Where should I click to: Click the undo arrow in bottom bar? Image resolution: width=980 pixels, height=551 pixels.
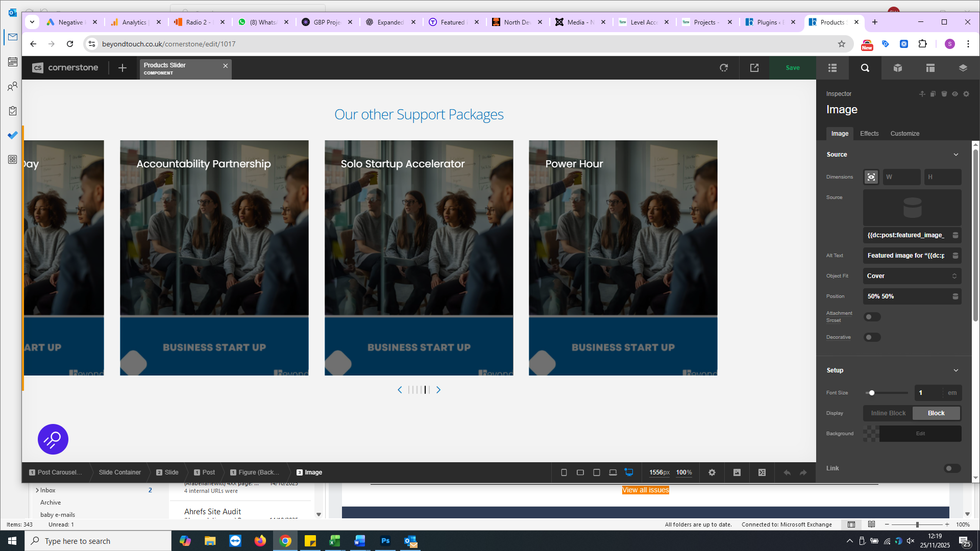(x=787, y=472)
